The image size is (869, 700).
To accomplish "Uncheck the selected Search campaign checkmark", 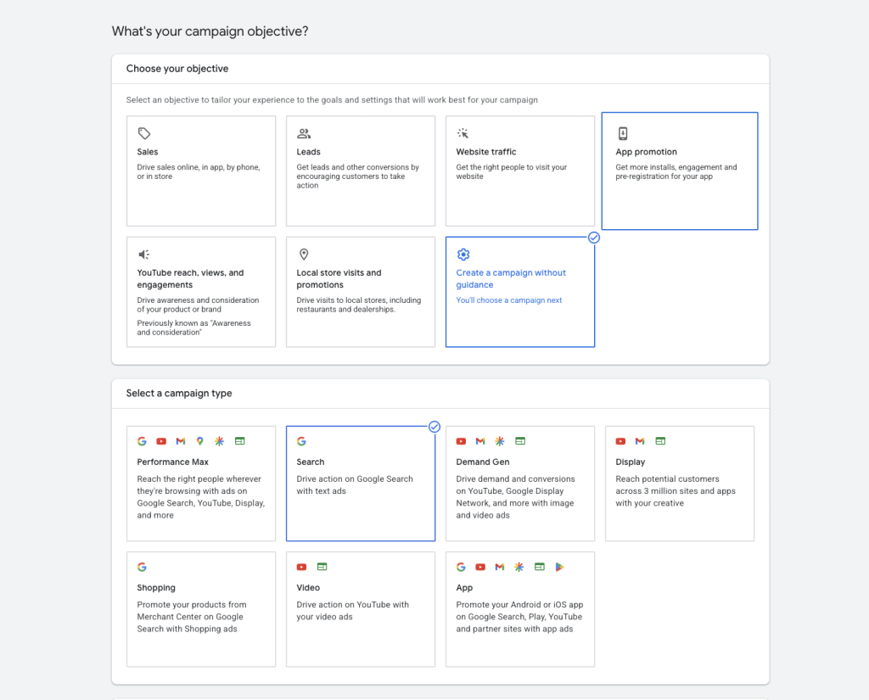I will coord(434,427).
